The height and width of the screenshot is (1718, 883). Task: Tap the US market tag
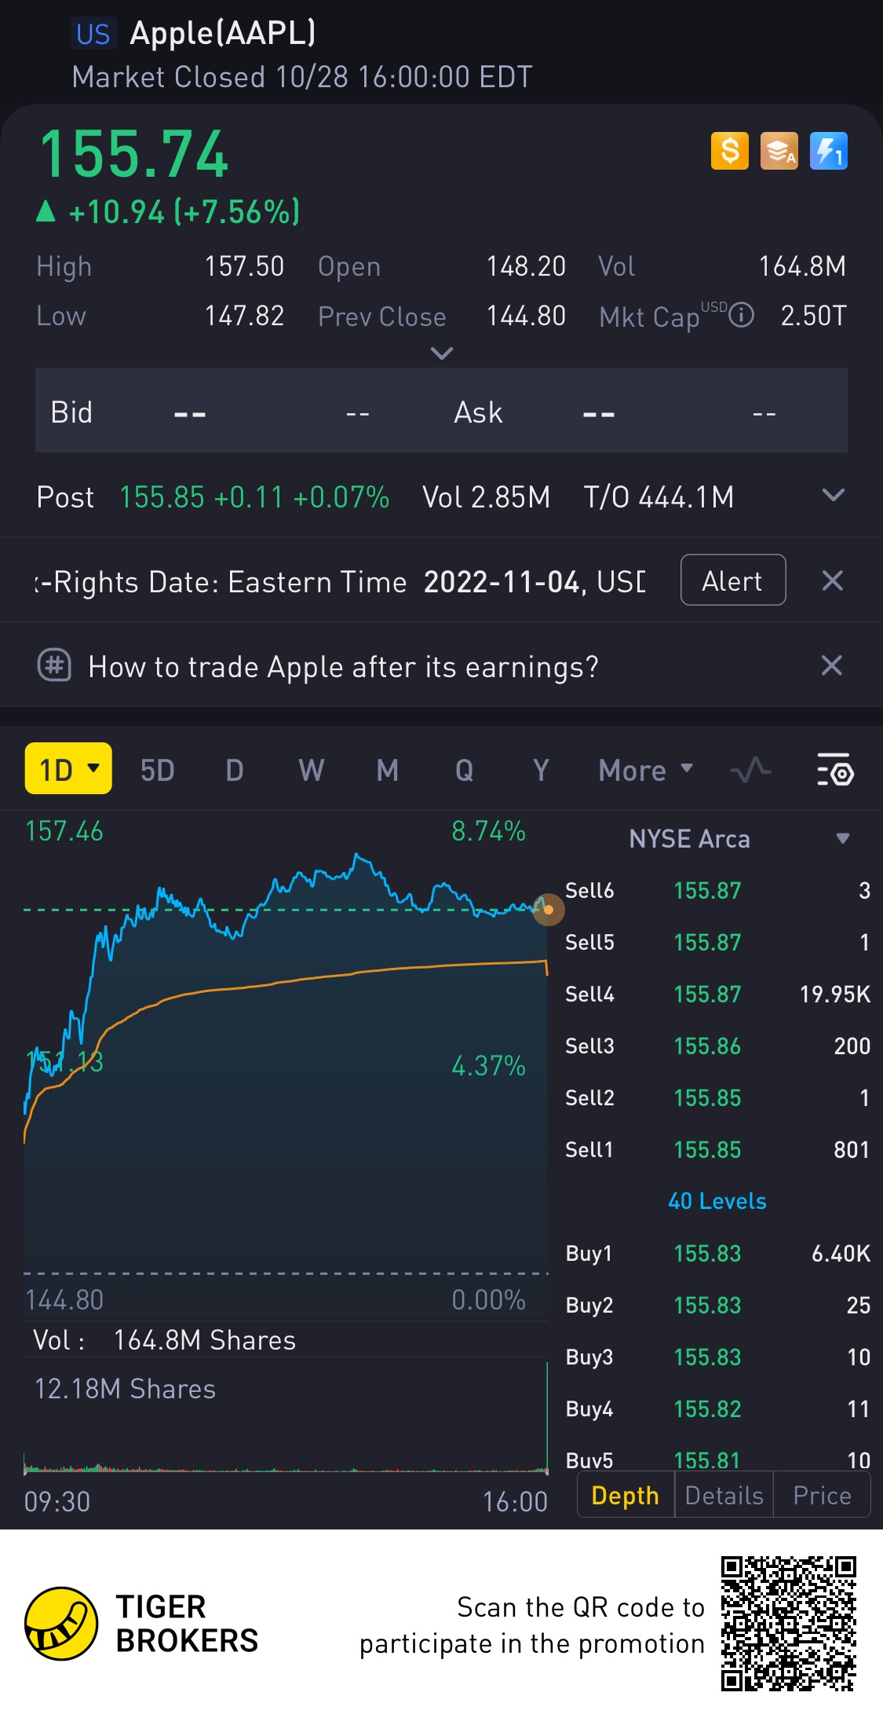pos(93,34)
